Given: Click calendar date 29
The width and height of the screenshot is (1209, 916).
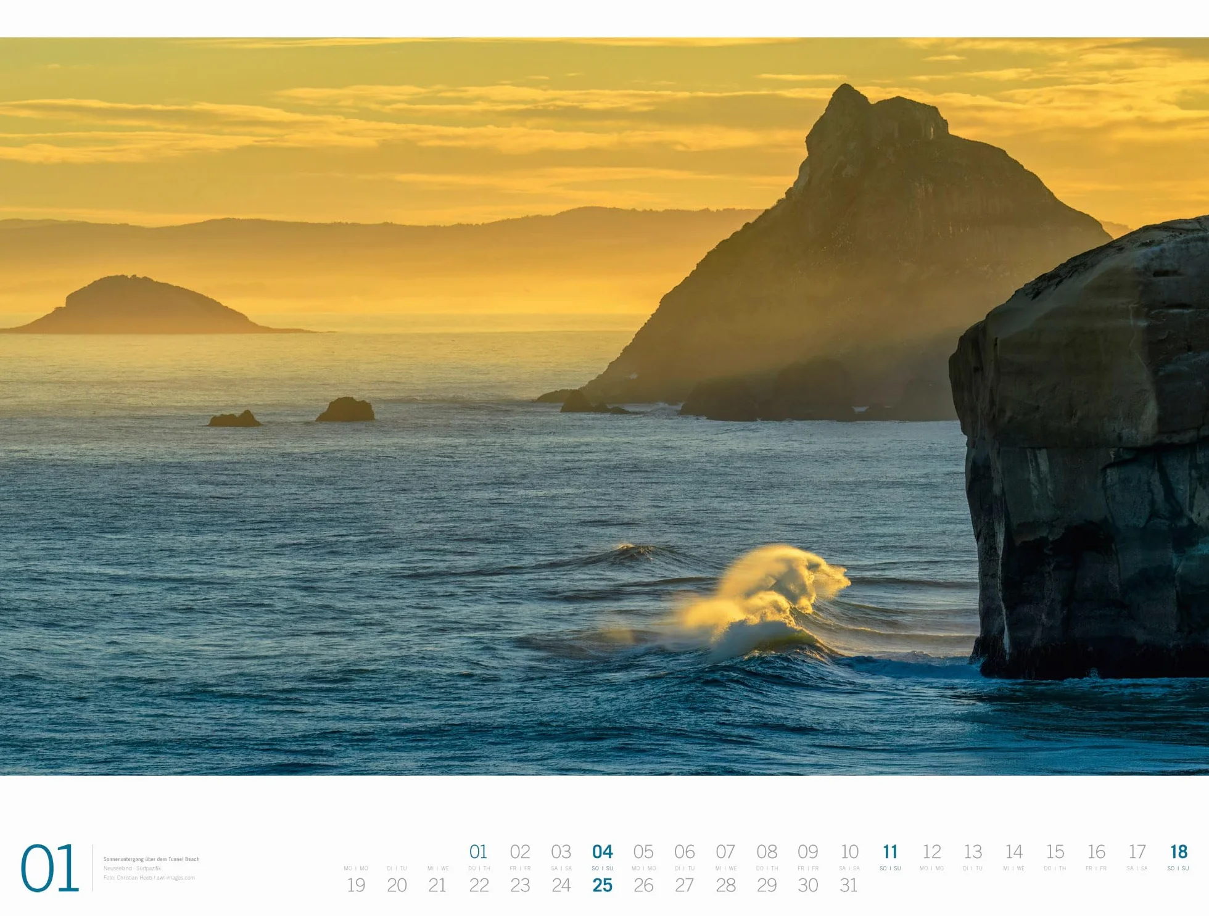Looking at the screenshot, I should pyautogui.click(x=767, y=885).
